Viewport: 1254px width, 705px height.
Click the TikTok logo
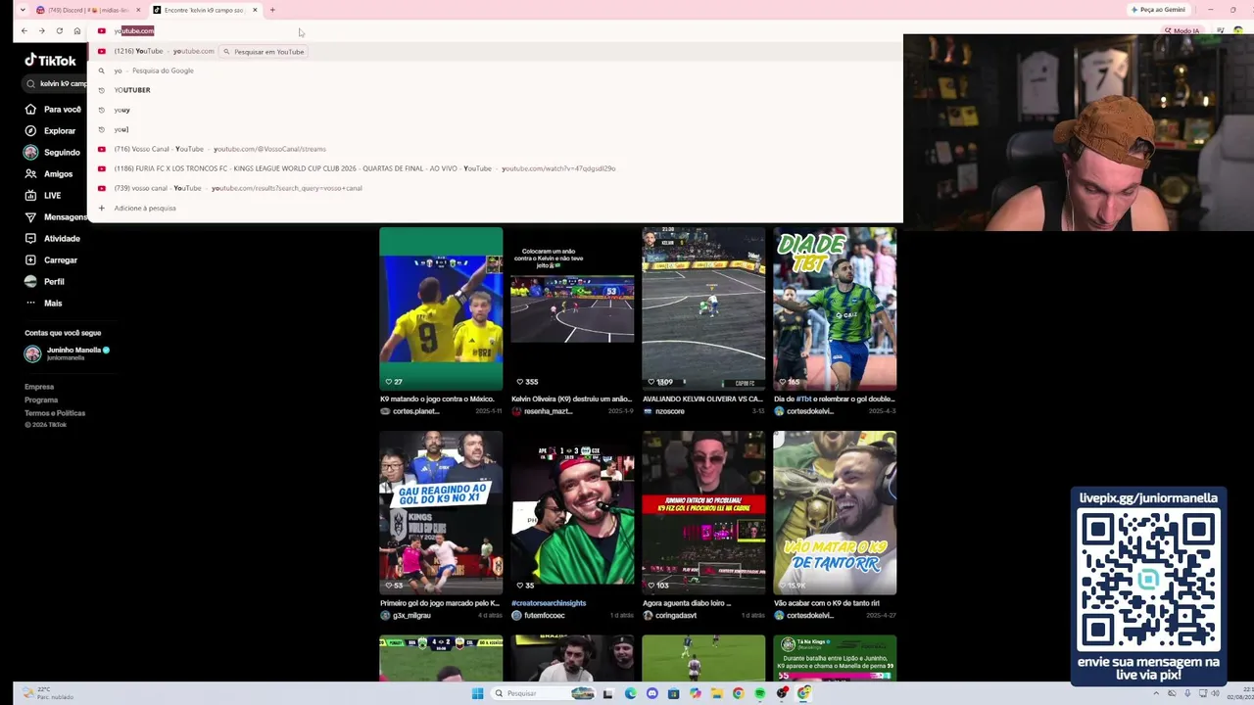[x=50, y=61]
